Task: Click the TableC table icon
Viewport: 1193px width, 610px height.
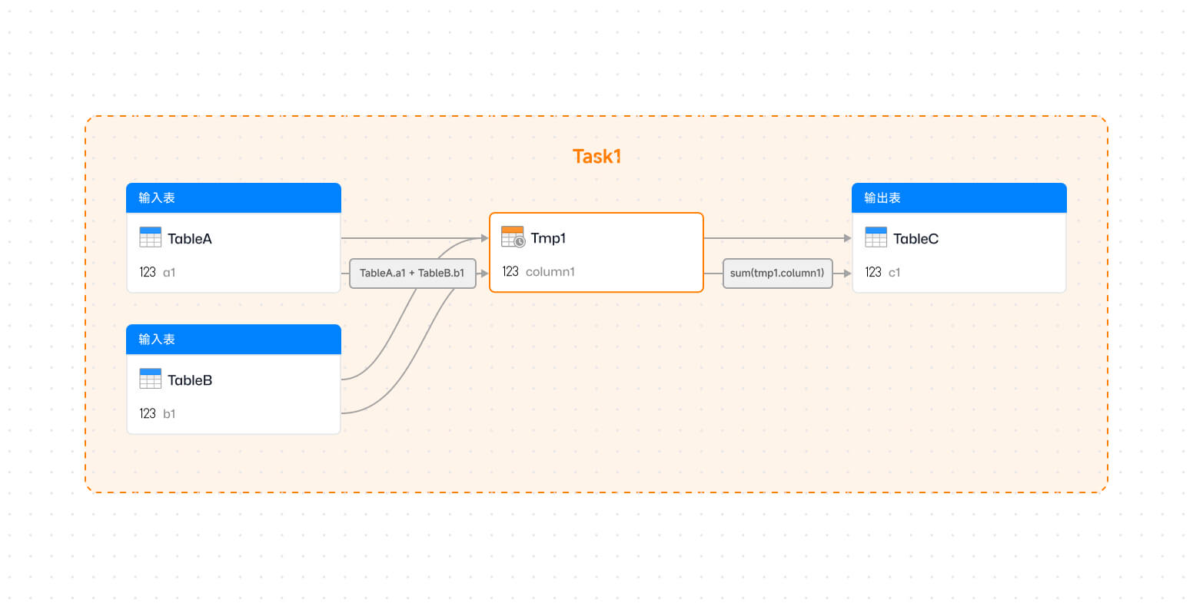Action: tap(876, 237)
